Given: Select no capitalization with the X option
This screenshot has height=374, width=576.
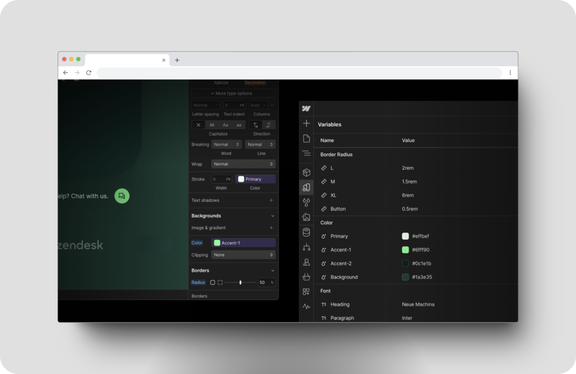Looking at the screenshot, I should (x=198, y=124).
